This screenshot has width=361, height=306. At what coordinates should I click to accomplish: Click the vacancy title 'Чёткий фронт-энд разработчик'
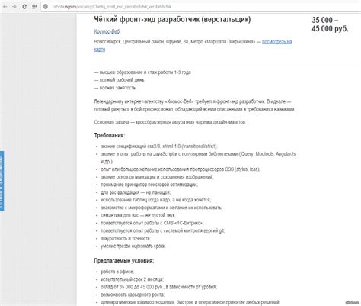(x=172, y=19)
